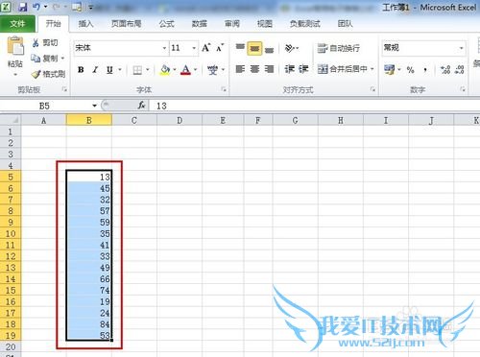The image size is (480, 357).
Task: Switch to the 数据 (Data) tab
Action: coord(199,24)
